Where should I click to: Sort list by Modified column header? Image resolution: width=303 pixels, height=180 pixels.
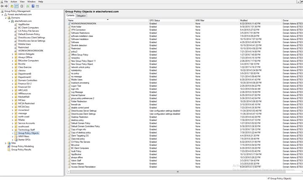[x=260, y=20]
